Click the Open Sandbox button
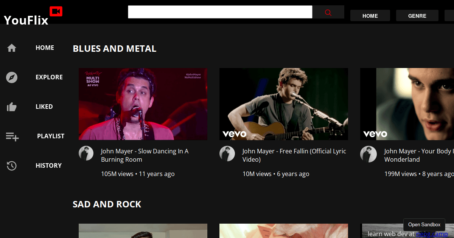Screen dimensions: 454x238 pos(424,225)
